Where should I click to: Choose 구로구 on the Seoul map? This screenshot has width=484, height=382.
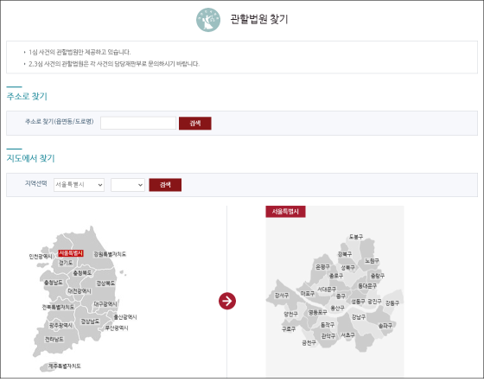pyautogui.click(x=289, y=329)
